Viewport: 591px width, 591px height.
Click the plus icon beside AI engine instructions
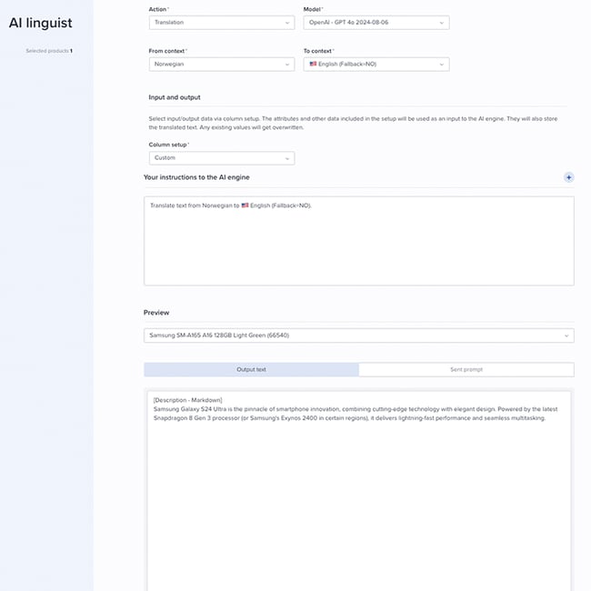569,177
